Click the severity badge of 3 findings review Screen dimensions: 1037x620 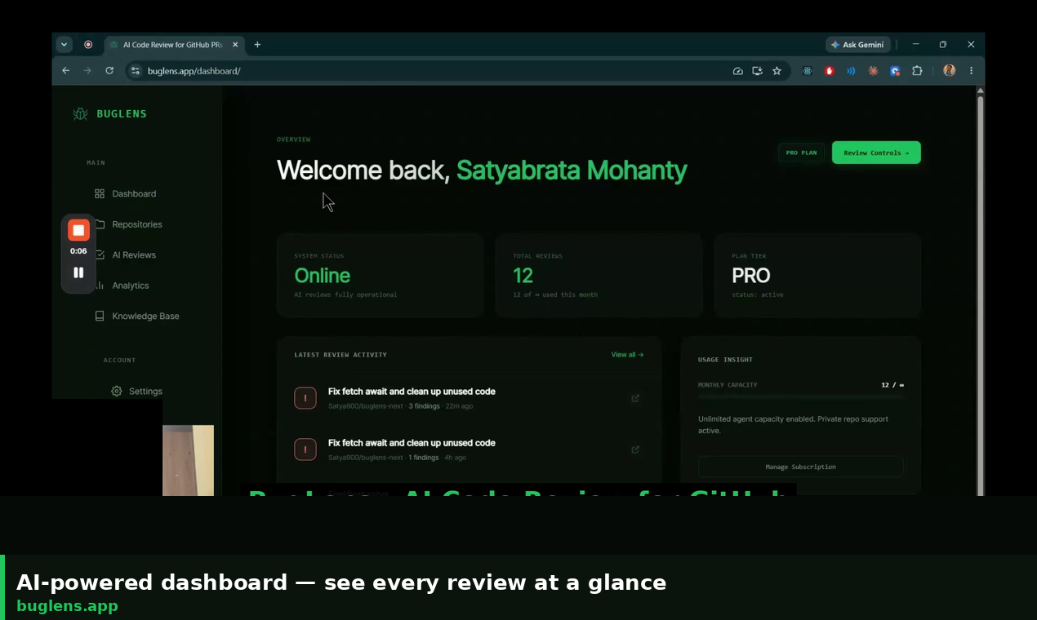click(305, 398)
